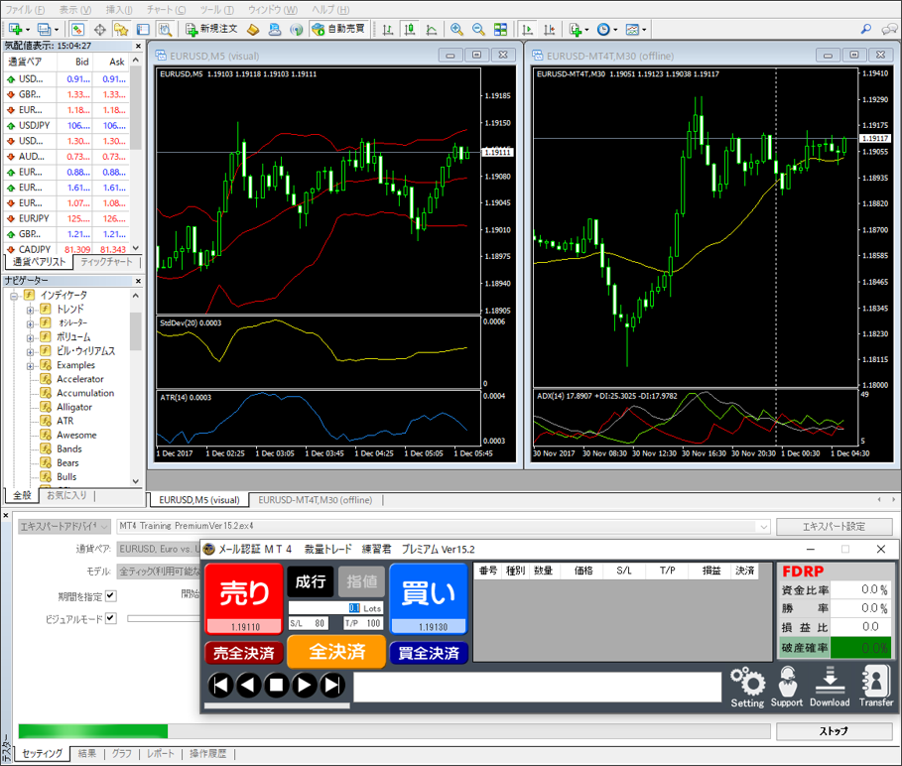Click the 新規注文 new order toolbar button
Viewport: 902px width, 766px height.
pyautogui.click(x=210, y=30)
